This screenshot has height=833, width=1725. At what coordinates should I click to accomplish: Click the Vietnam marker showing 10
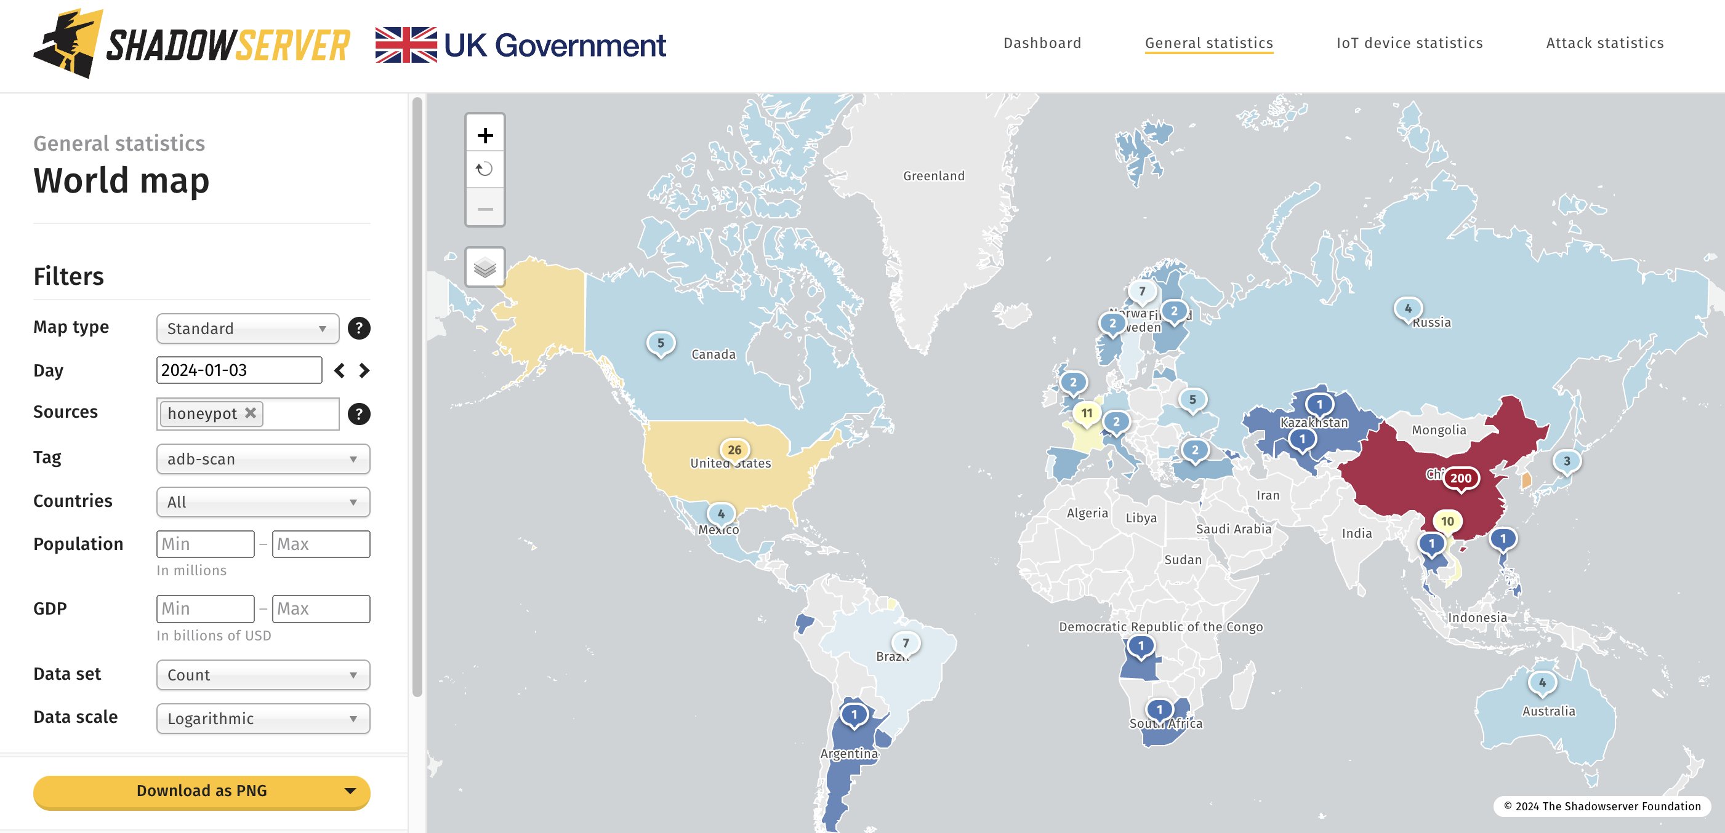tap(1447, 522)
